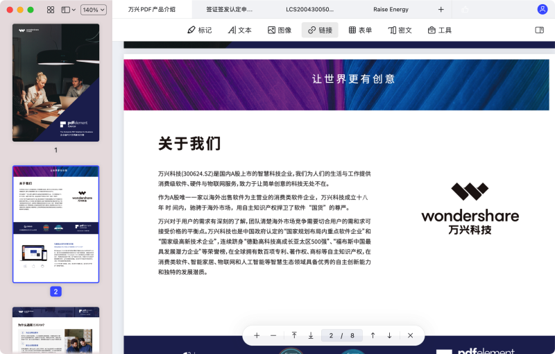Click the page 1 number label
The height and width of the screenshot is (354, 555).
(x=55, y=150)
